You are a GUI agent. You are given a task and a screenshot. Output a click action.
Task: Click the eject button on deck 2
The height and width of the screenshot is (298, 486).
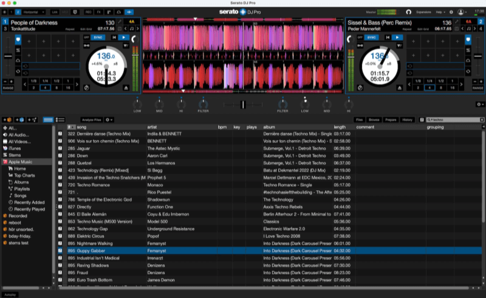pos(399,88)
